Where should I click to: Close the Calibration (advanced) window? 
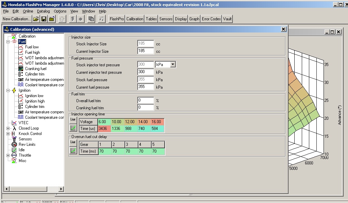[283, 29]
